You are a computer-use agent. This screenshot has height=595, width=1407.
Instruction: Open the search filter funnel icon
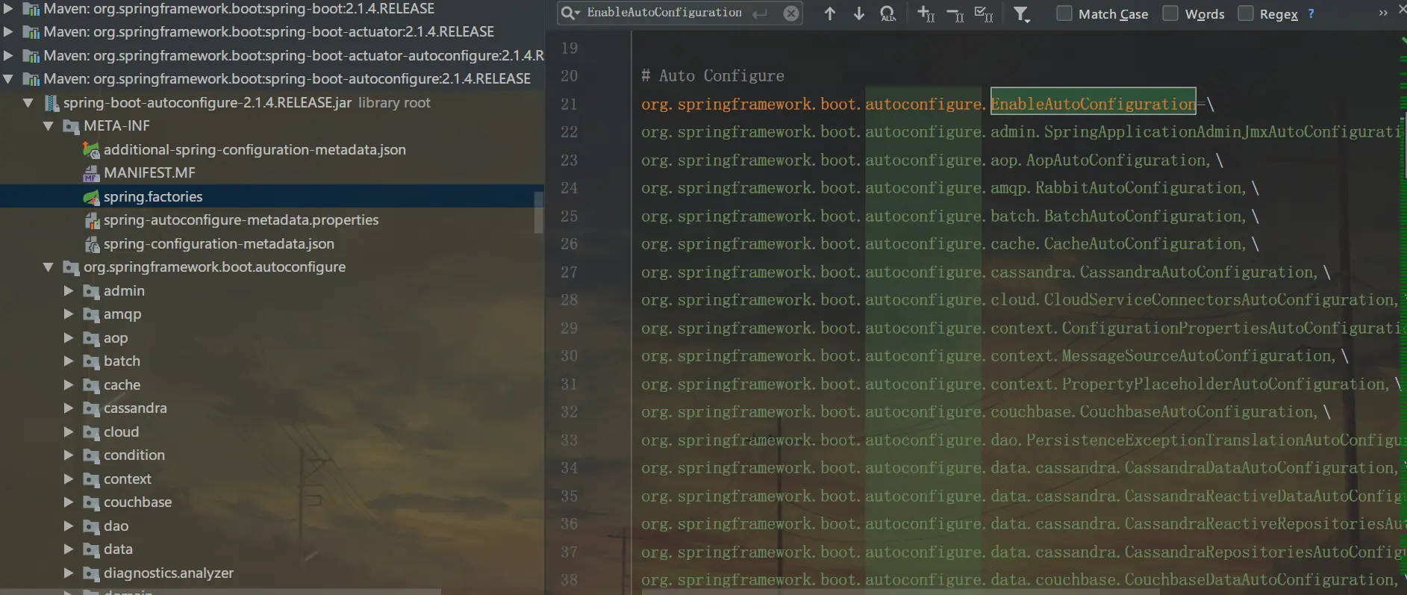click(1022, 14)
